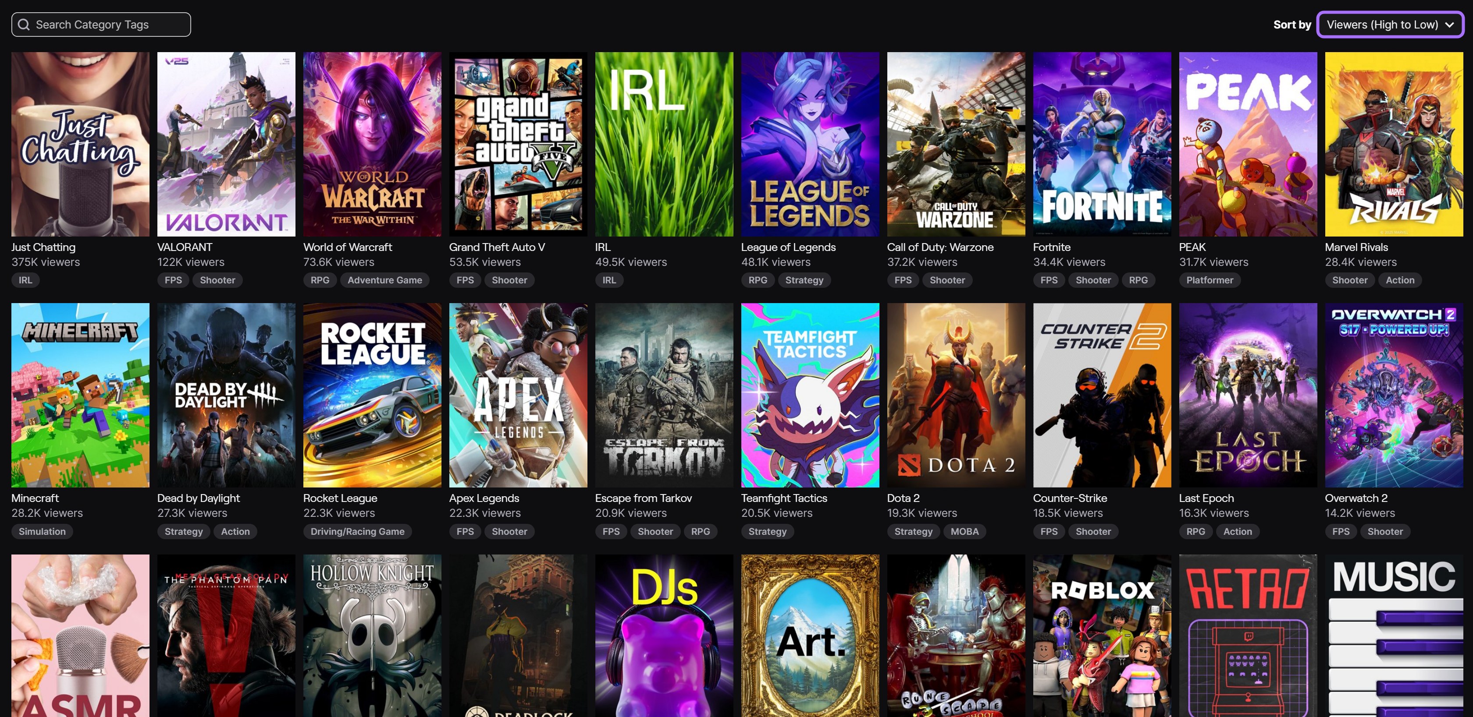Open the Minecraft cover art
1473x717 pixels.
tap(80, 395)
